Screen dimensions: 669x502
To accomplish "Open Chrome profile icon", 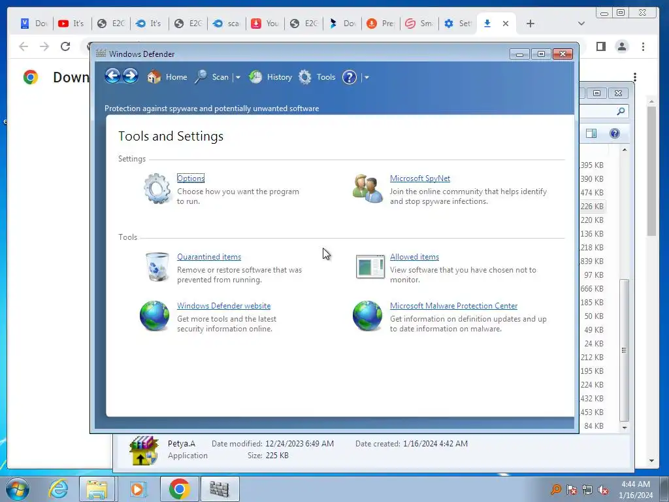I will tap(622, 46).
